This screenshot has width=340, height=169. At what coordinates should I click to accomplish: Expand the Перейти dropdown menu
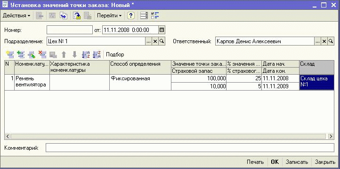(109, 16)
